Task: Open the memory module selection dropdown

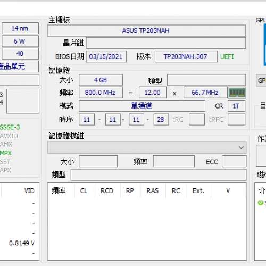Action: point(147,147)
